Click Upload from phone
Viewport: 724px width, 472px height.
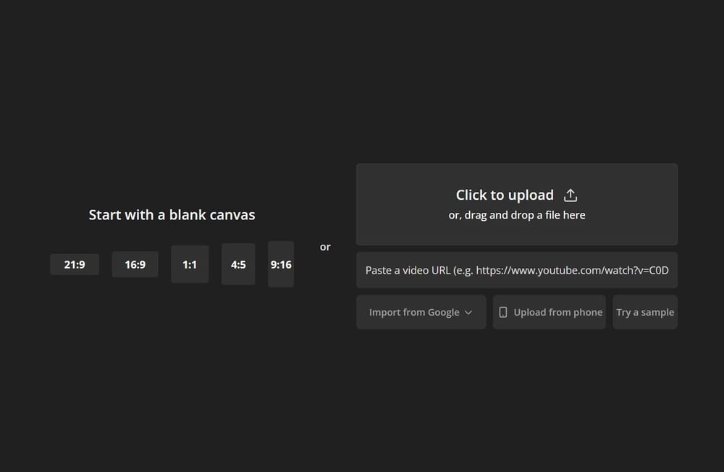[549, 312]
